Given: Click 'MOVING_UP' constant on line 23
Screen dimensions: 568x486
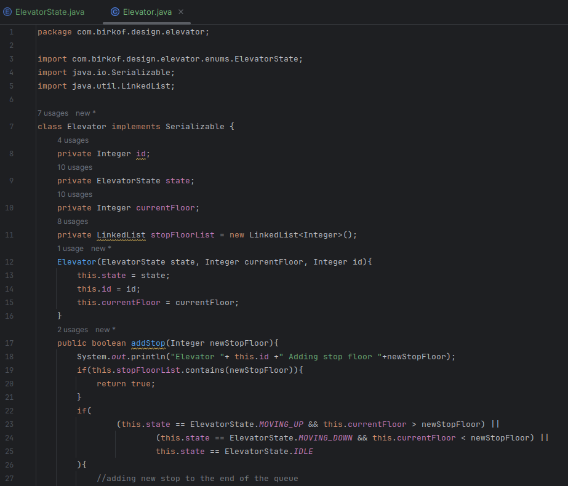Looking at the screenshot, I should pyautogui.click(x=281, y=424).
